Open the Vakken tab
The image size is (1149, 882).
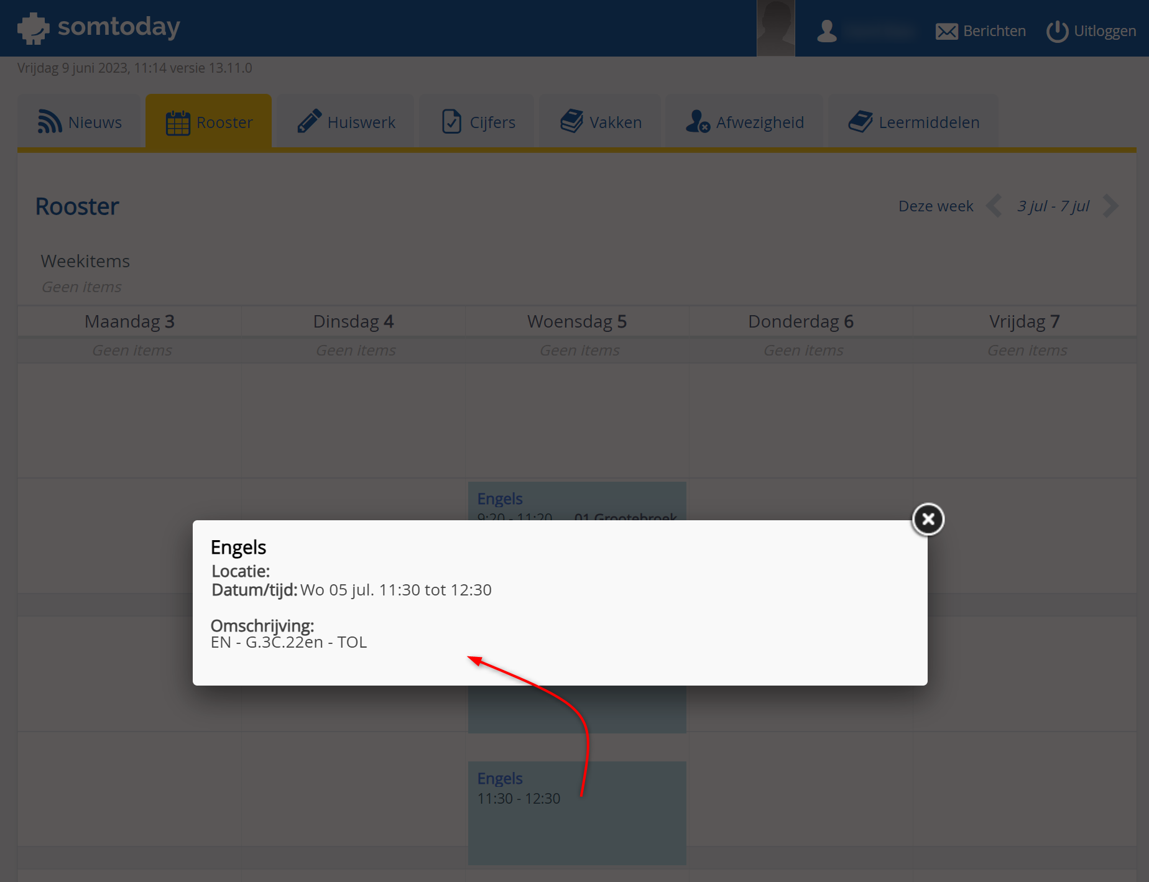point(599,122)
